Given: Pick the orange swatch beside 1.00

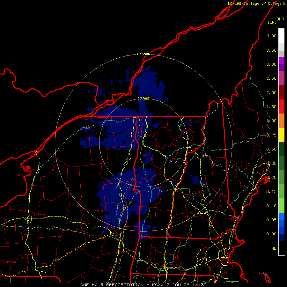Looking at the screenshot, I should [x=282, y=121].
